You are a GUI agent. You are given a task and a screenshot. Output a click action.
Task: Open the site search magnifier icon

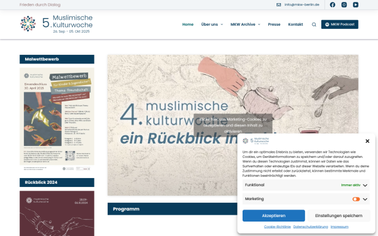tap(314, 25)
